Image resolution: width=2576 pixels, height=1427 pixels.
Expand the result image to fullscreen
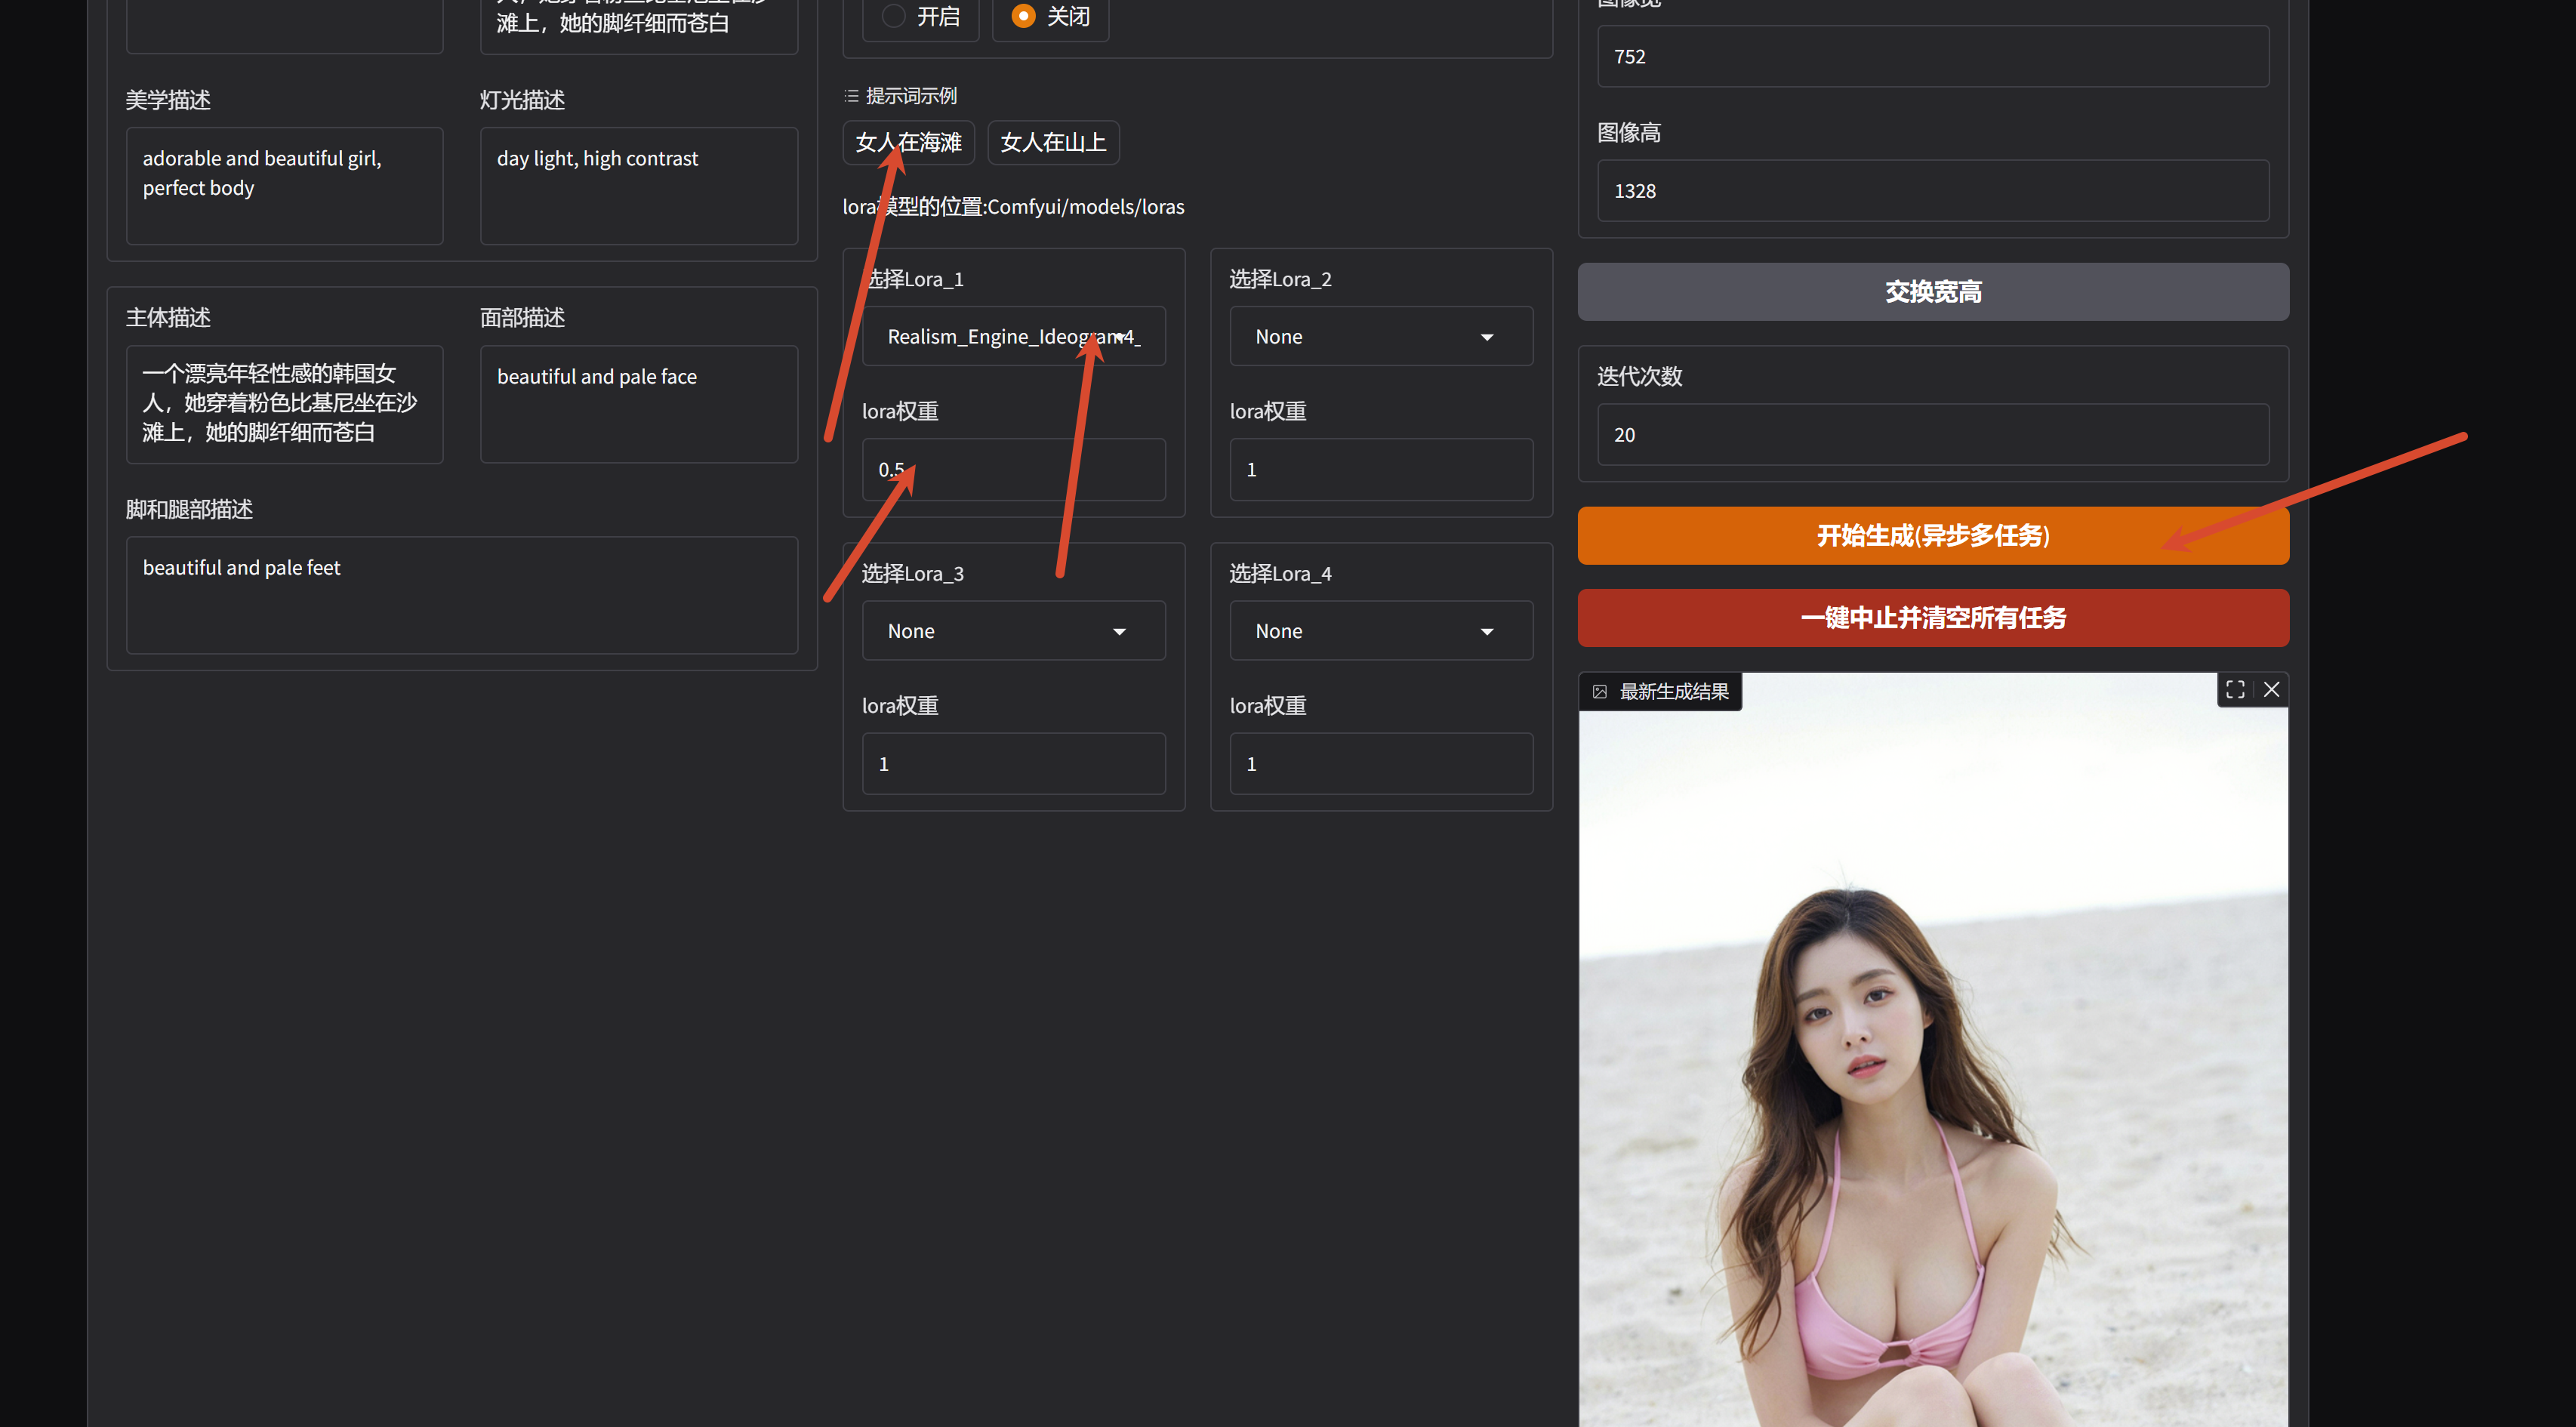pos(2235,690)
